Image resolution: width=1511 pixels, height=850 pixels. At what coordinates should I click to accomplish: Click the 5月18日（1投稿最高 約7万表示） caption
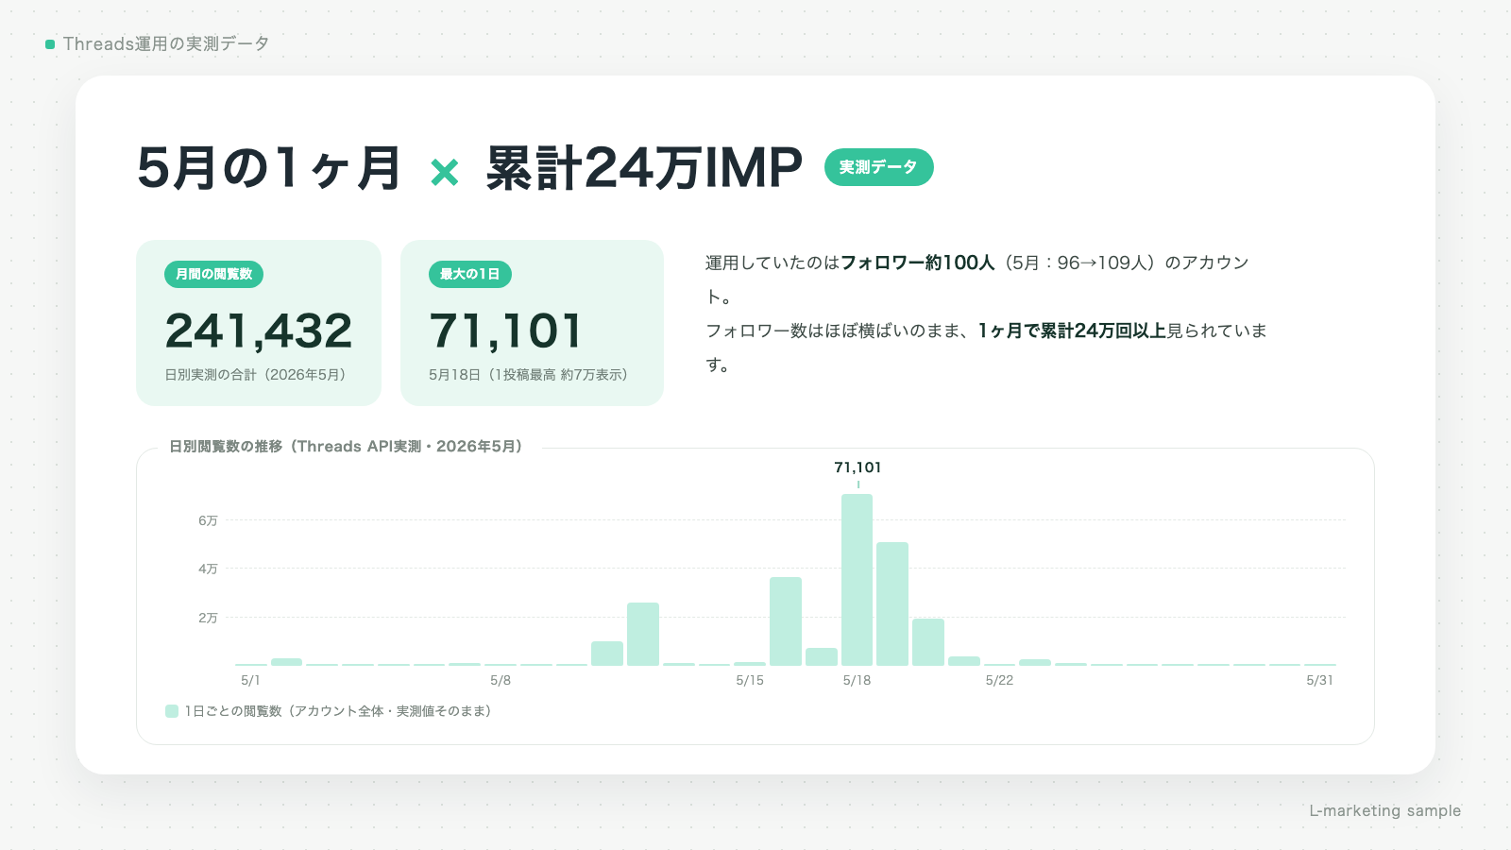pos(531,375)
